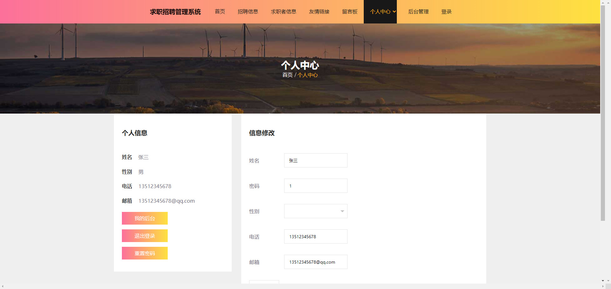Click the 个人信息 heading
The height and width of the screenshot is (289, 611).
pos(135,133)
